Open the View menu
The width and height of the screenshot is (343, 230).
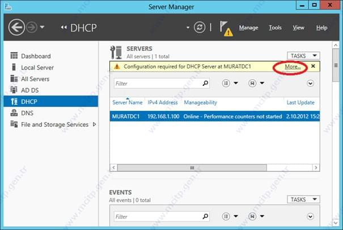(x=298, y=28)
